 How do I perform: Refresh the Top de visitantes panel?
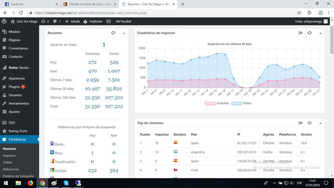tap(309, 123)
